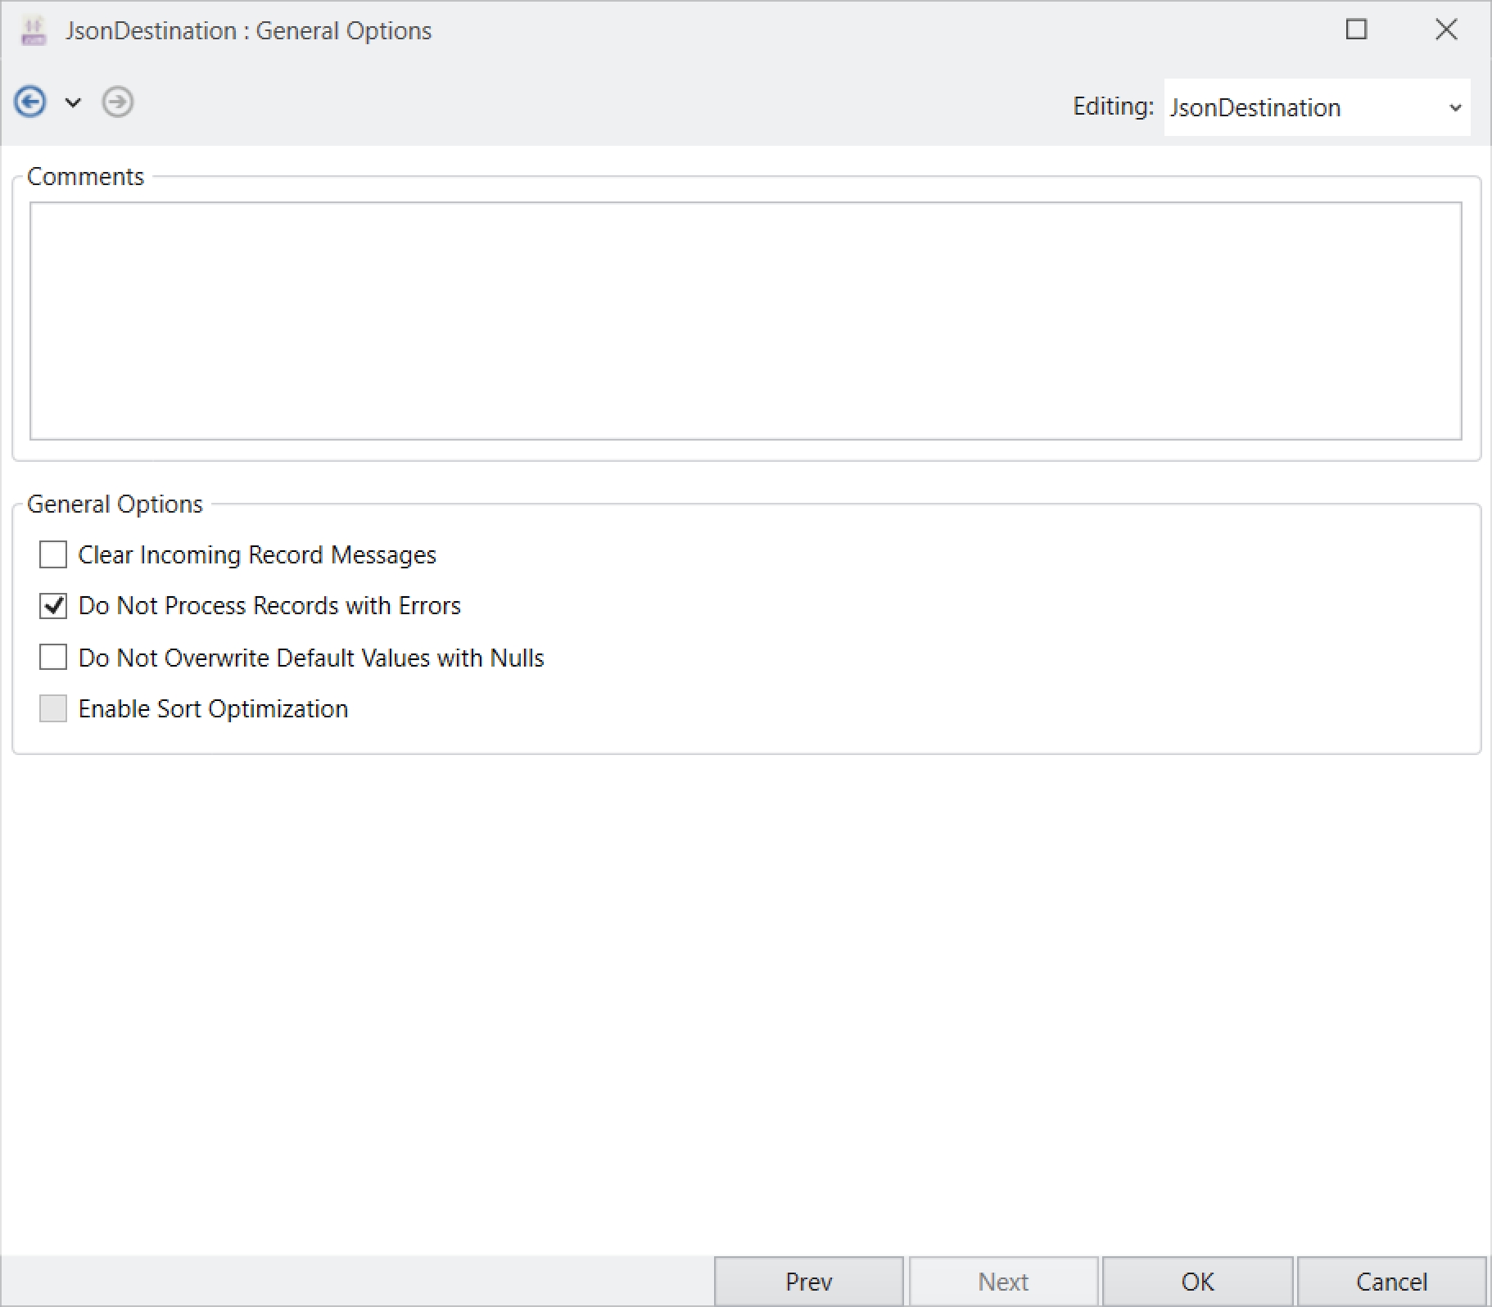Click the Next button

pyautogui.click(x=1003, y=1281)
